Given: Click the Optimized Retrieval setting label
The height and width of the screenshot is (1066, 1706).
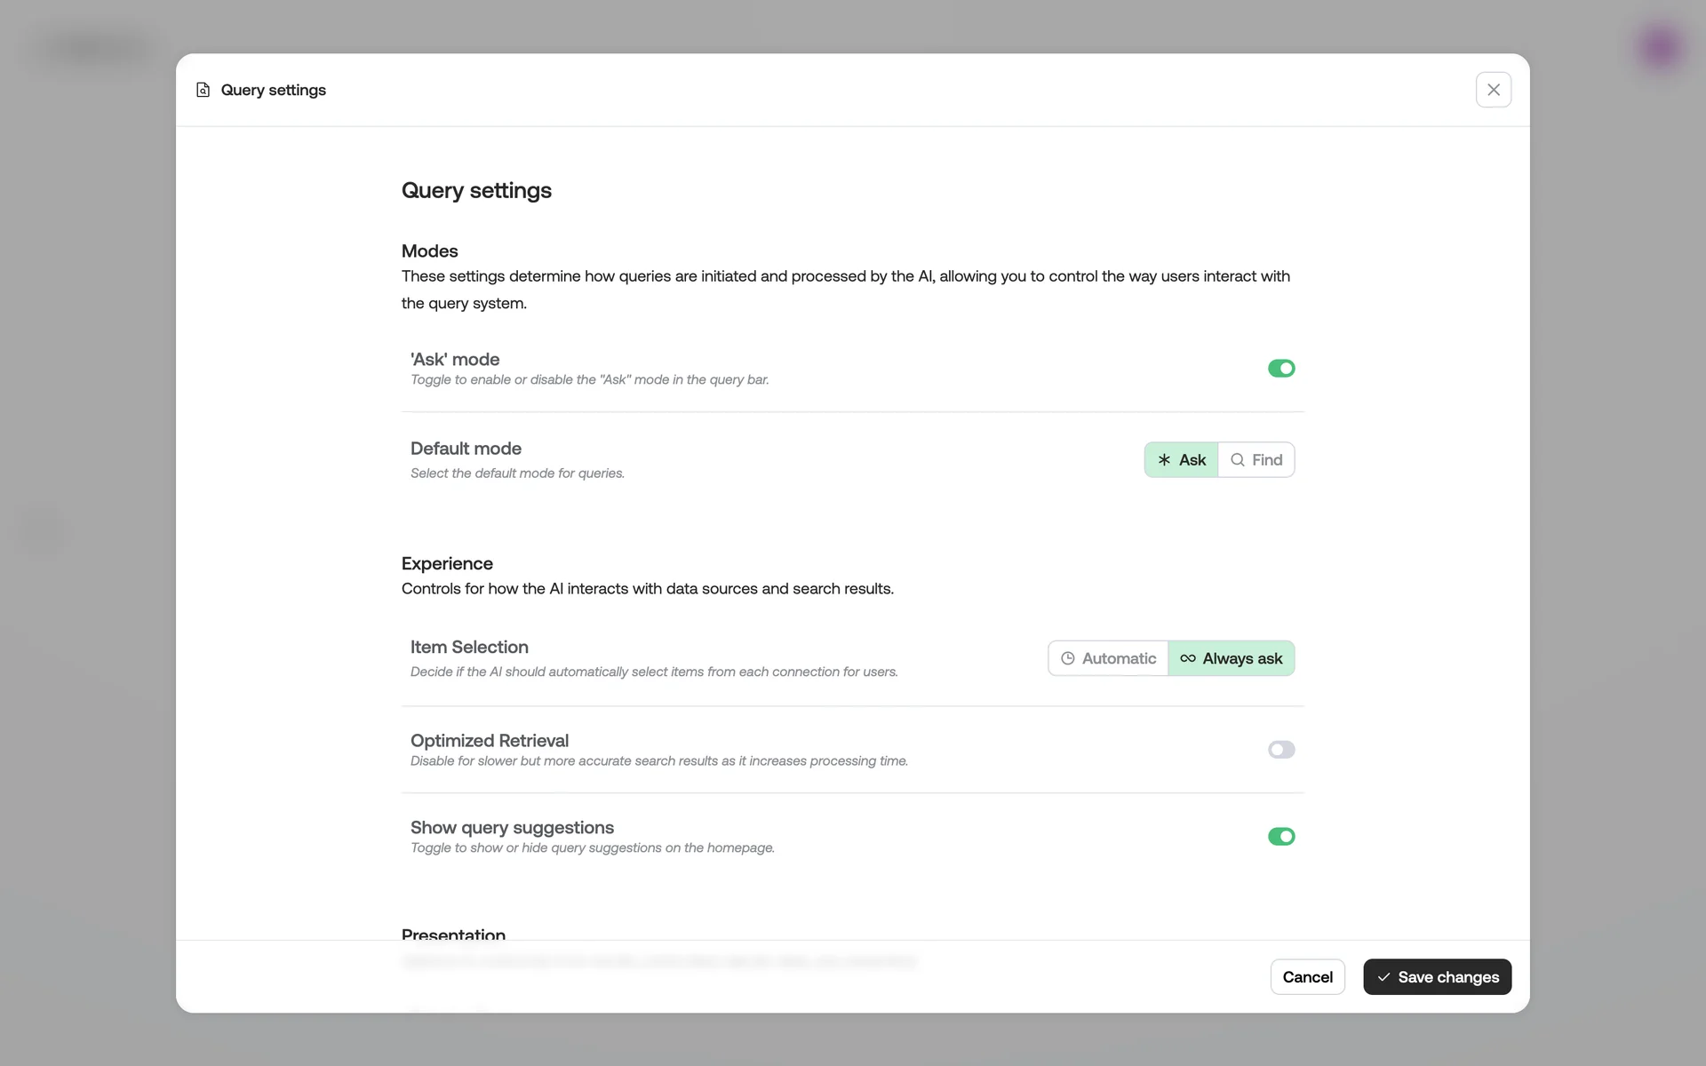Looking at the screenshot, I should (x=490, y=741).
